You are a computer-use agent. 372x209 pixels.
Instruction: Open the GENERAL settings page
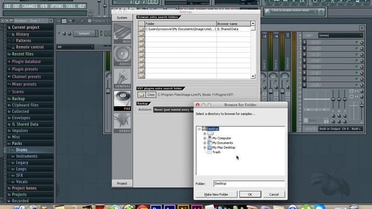click(x=122, y=78)
